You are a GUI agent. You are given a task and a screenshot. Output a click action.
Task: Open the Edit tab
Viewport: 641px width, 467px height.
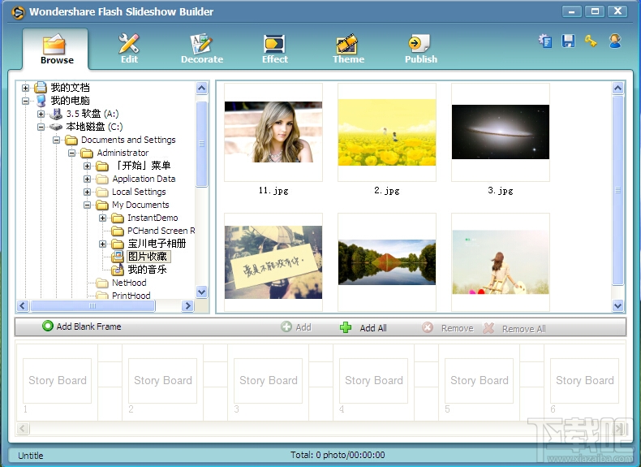pos(129,49)
